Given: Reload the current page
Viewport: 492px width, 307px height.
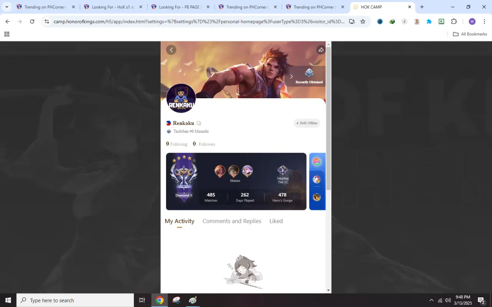Looking at the screenshot, I should coord(32,21).
